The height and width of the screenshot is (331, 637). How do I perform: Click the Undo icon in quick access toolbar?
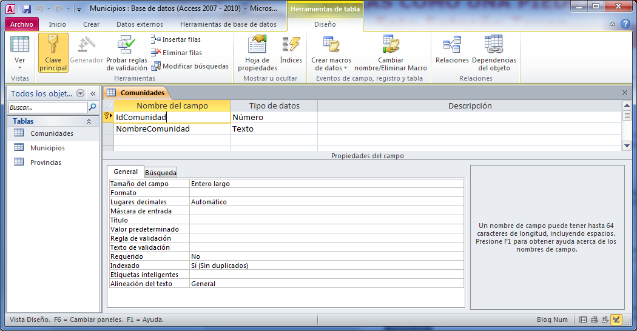tap(40, 8)
